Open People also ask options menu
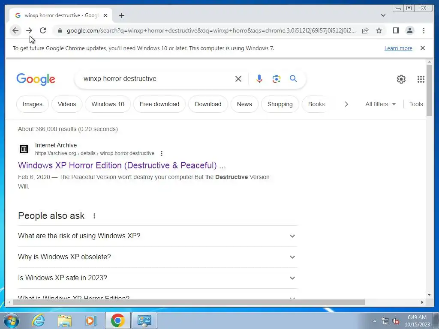Viewport: 439px width, 329px height. [94, 216]
